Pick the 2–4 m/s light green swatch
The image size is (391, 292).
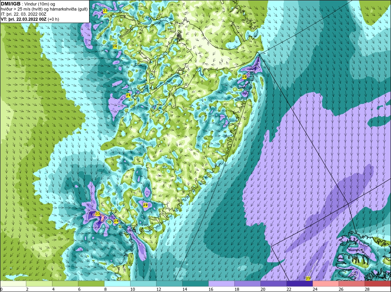pyautogui.click(x=39, y=284)
